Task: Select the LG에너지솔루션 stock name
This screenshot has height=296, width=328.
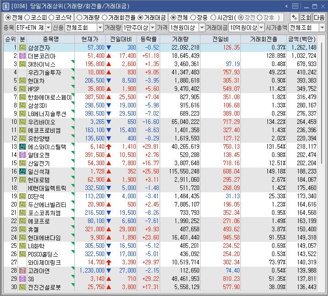Action: coord(47,114)
